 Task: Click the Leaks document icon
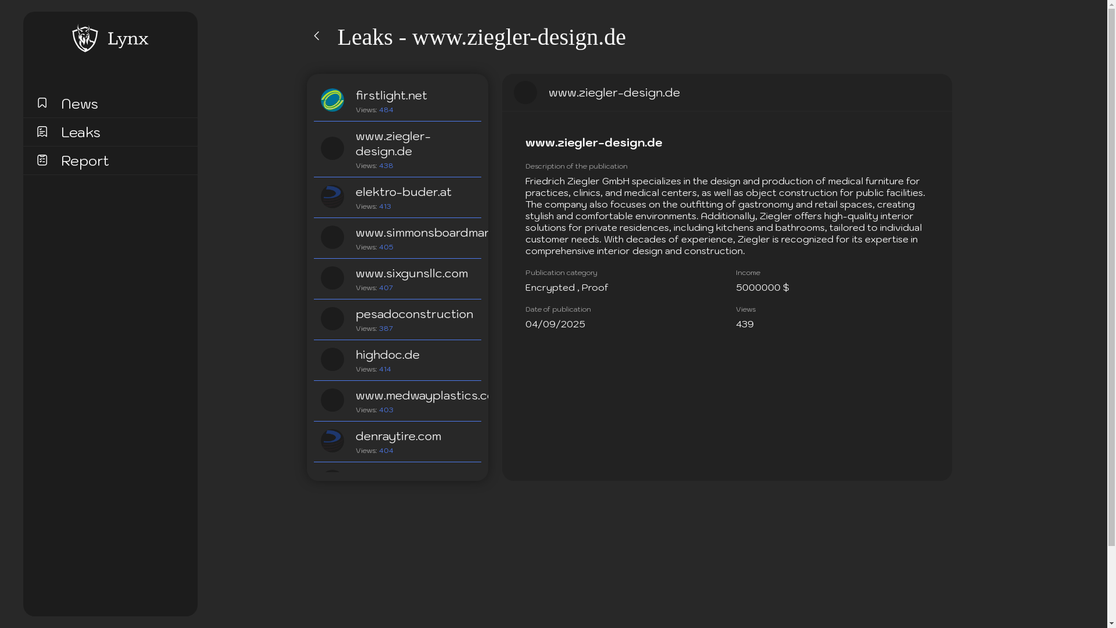[x=42, y=131]
